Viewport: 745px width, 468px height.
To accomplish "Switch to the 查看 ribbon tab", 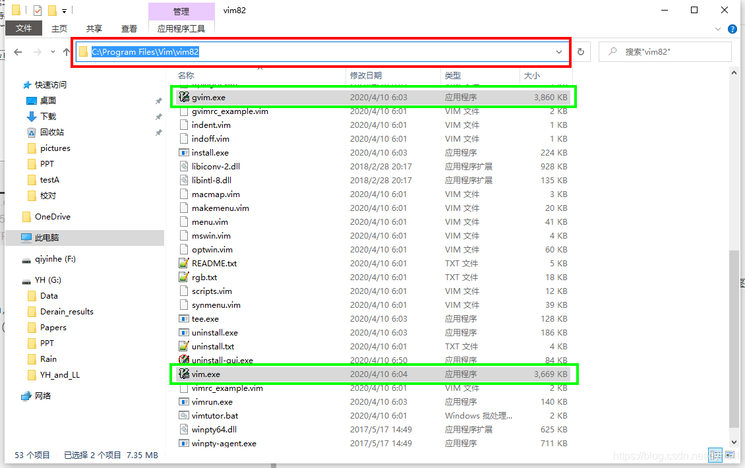I will (x=129, y=28).
